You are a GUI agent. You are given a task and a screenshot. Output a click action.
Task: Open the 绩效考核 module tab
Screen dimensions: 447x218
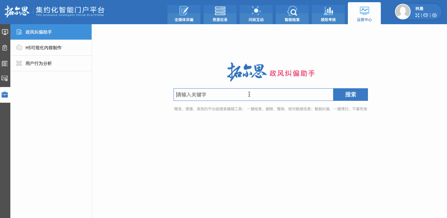(x=328, y=14)
